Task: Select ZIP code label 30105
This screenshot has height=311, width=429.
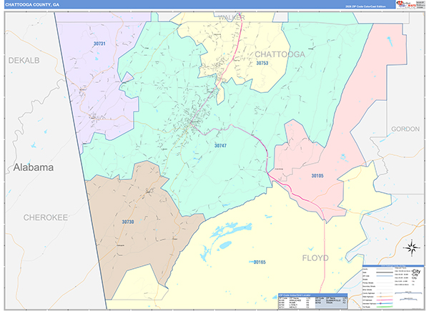Action: tap(317, 176)
